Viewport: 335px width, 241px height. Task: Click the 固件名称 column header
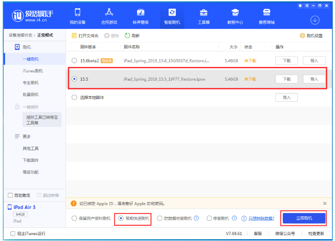tap(132, 47)
